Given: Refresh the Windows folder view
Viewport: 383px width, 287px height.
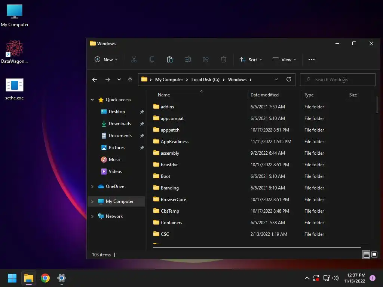Looking at the screenshot, I should click(x=289, y=79).
